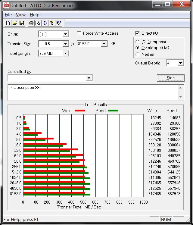Select the Neither radio button
The height and width of the screenshot is (225, 193).
137,55
